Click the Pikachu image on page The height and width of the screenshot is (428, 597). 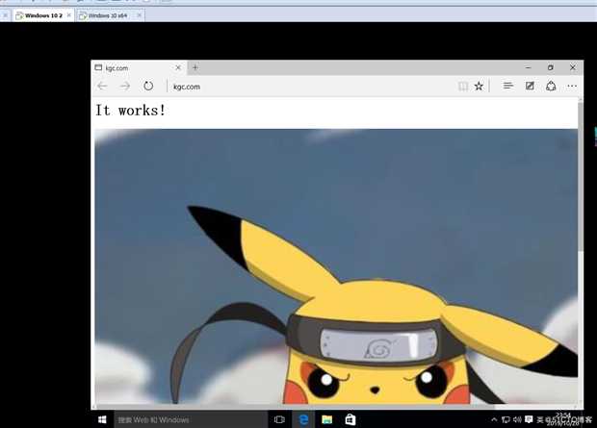[336, 266]
